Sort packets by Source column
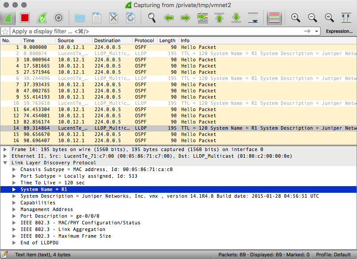 [74, 40]
